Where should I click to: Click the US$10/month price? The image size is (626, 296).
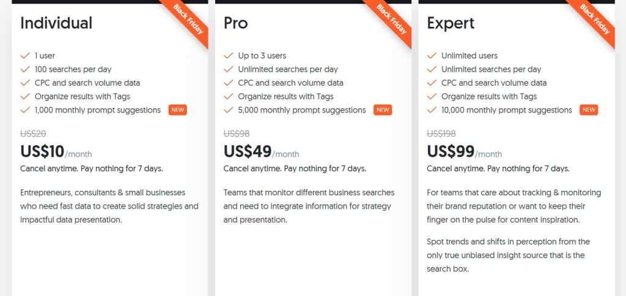[56, 152]
